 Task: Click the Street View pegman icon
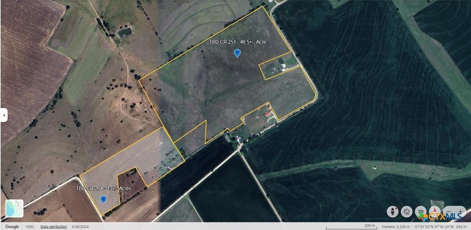coord(393,212)
